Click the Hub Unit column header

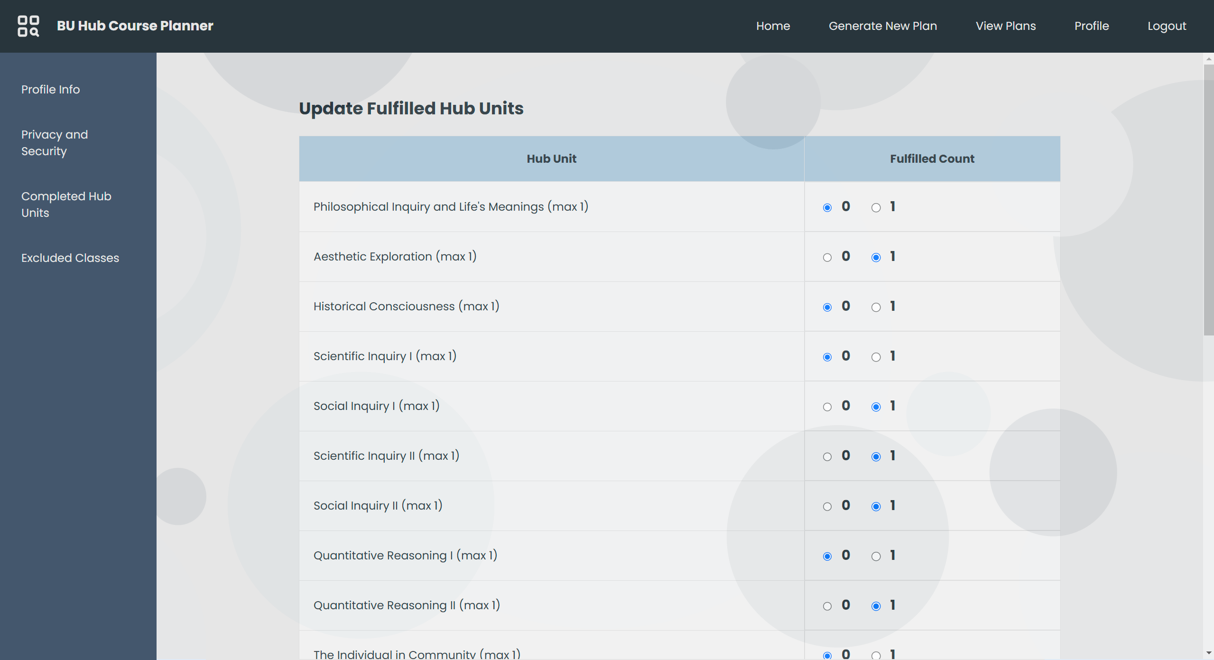click(x=551, y=158)
